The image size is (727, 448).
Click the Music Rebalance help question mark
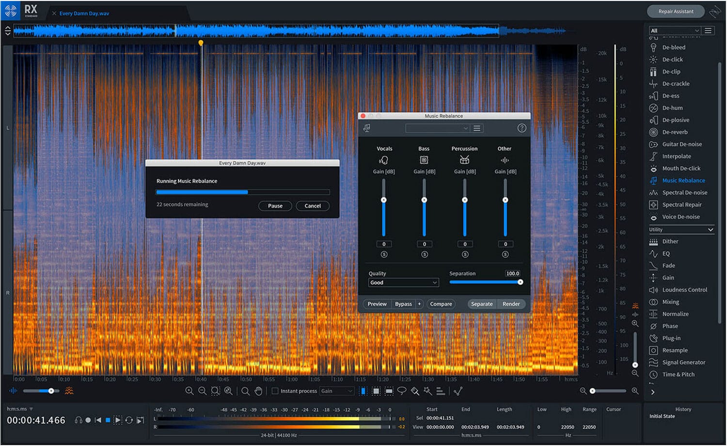point(522,128)
